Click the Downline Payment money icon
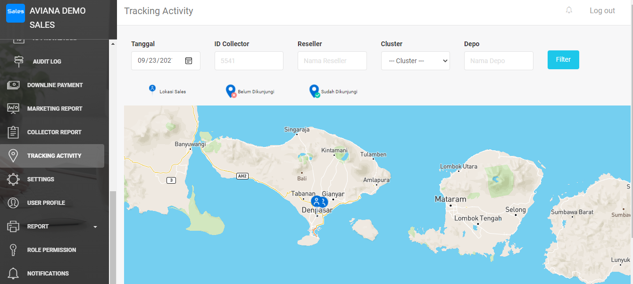633x284 pixels. tap(13, 85)
